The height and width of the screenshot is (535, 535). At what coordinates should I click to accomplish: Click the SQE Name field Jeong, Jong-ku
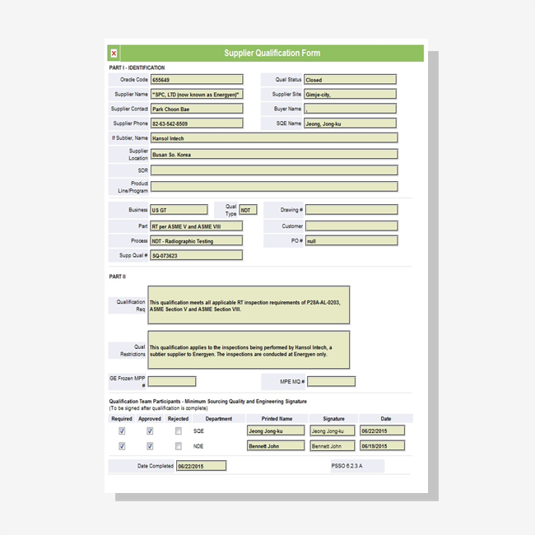pos(350,123)
